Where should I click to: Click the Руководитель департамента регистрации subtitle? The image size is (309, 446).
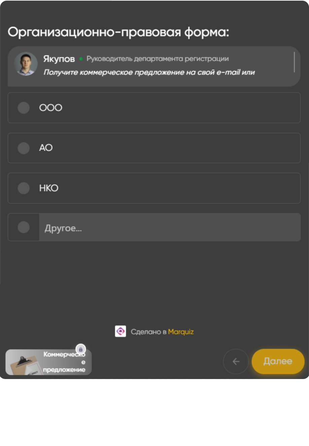[158, 59]
